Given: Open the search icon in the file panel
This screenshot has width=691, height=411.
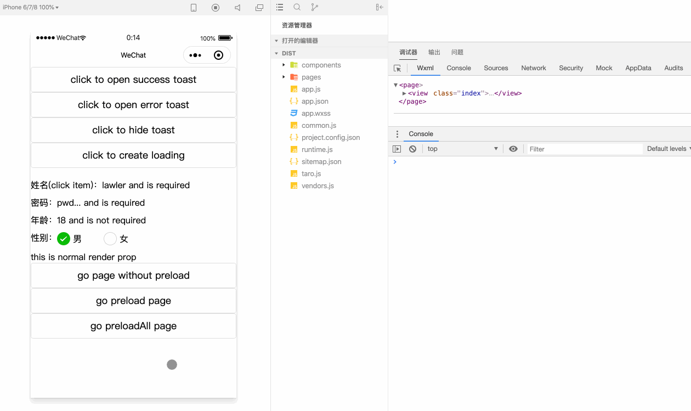Looking at the screenshot, I should click(x=297, y=7).
